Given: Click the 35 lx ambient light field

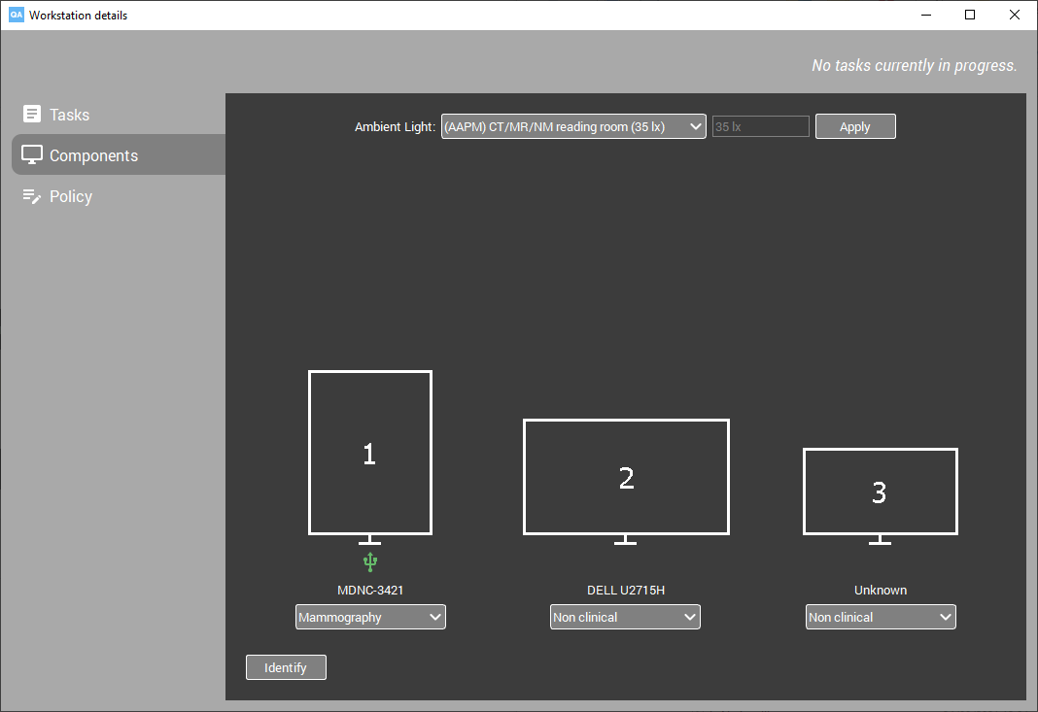Looking at the screenshot, I should (x=761, y=126).
